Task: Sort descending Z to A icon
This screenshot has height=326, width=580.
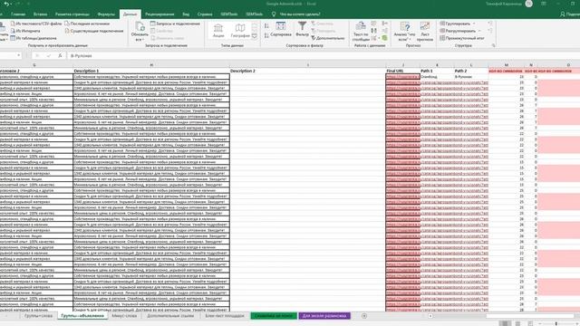Action: (x=266, y=35)
